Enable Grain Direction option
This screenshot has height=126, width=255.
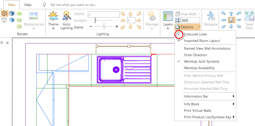point(205,55)
